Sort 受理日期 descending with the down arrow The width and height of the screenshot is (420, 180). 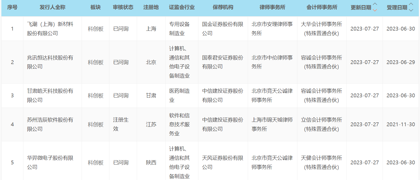(411, 10)
